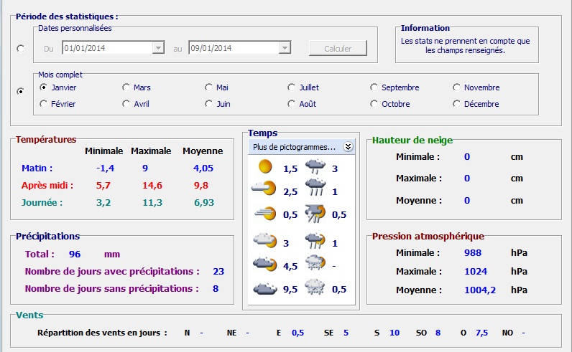Image resolution: width=572 pixels, height=352 pixels.
Task: Click the snow with sun pictogram
Action: (315, 263)
